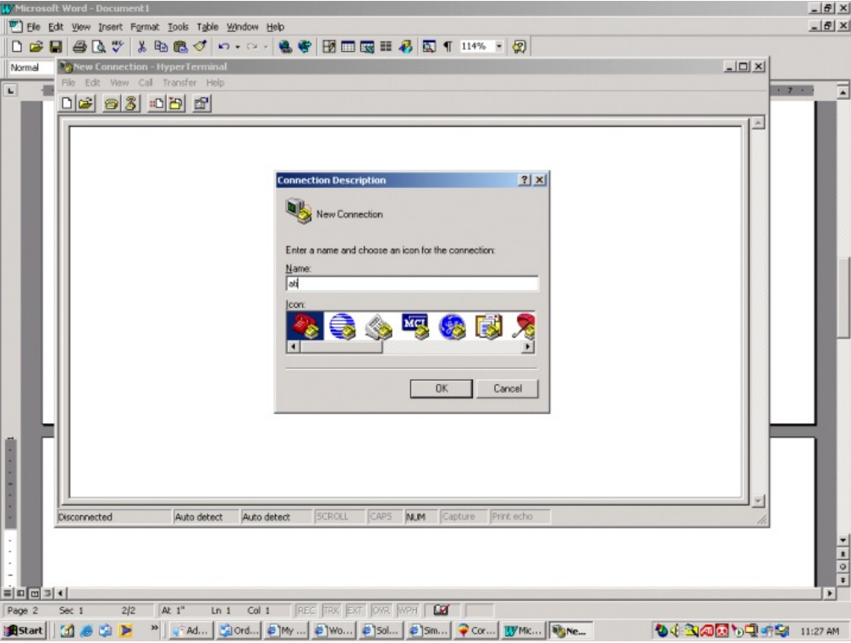Click HyperTerminal's Open folder toolbar icon

coord(85,103)
